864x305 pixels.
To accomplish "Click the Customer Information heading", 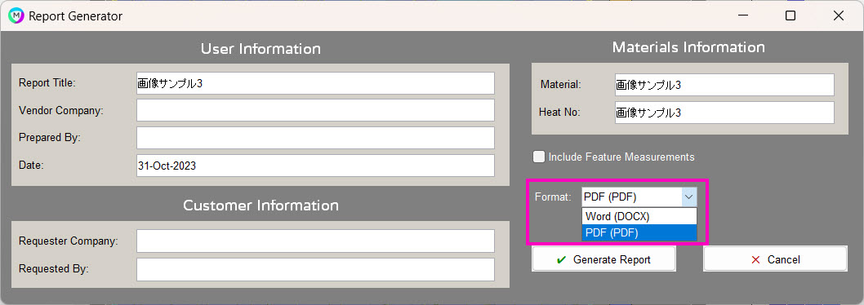I will (261, 206).
